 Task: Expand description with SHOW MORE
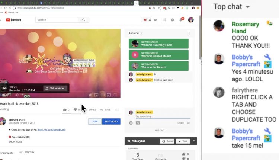coord(15,142)
